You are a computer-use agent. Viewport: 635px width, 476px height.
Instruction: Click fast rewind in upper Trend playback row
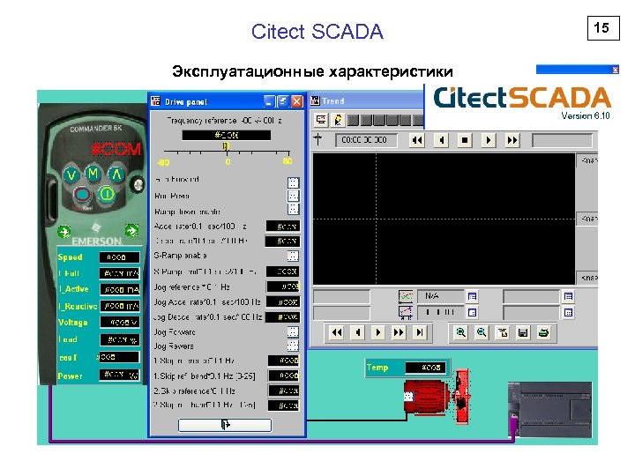tap(416, 140)
